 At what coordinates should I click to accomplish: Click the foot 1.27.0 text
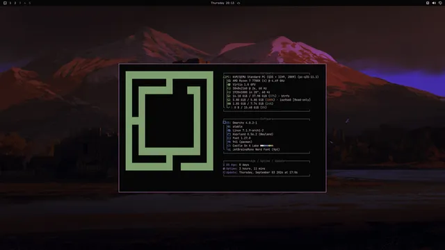(x=241, y=138)
